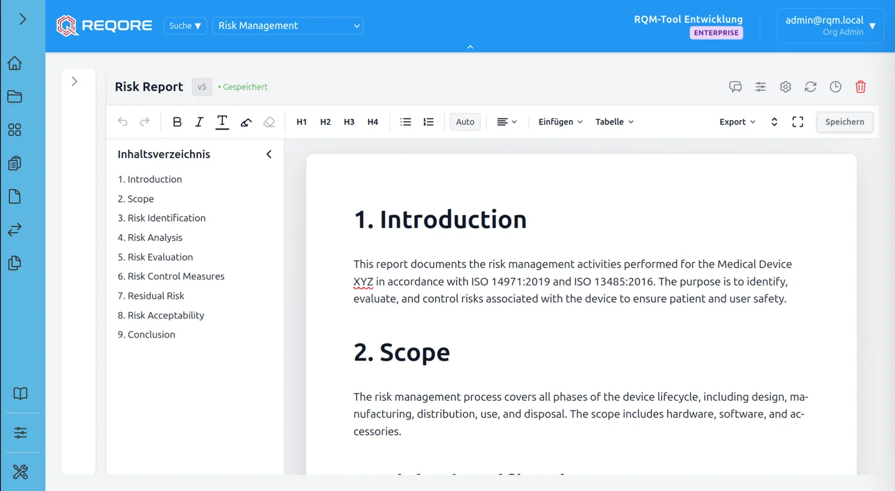The image size is (895, 491).
Task: Open the grid modules icon in the sidebar
Action: click(15, 130)
